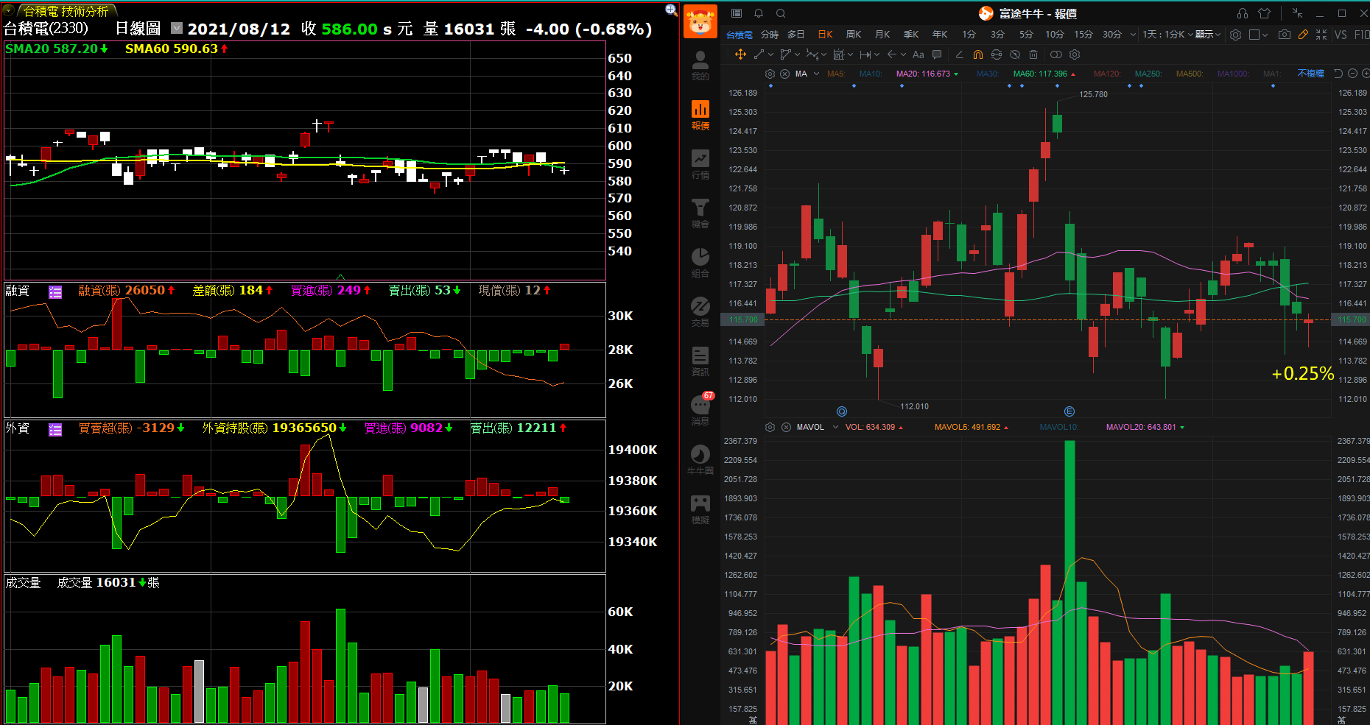Open the 1天:1分K dropdown

(x=1167, y=35)
